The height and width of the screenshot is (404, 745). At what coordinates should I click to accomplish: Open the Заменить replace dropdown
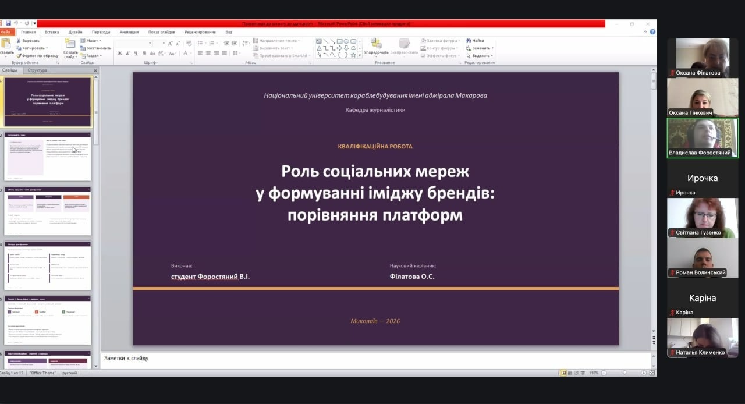click(x=479, y=48)
